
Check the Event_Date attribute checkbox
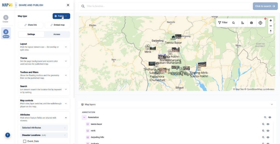pyautogui.click(x=25, y=141)
